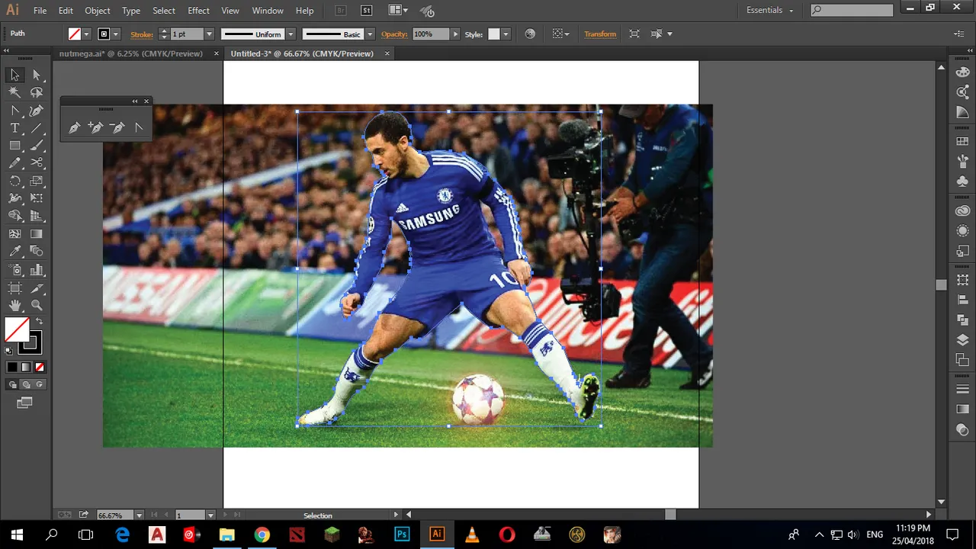Open the Symbols panel
976x549 pixels.
[x=962, y=181]
